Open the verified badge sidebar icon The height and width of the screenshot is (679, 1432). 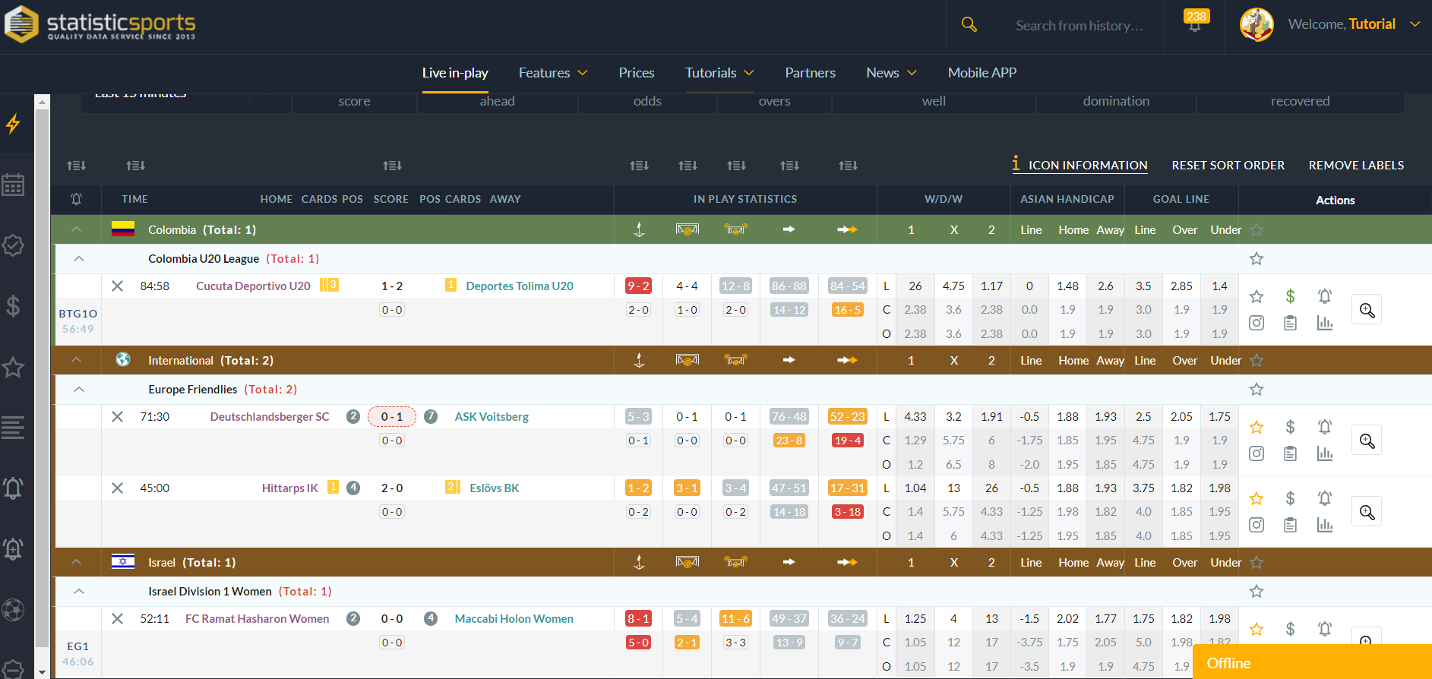tap(13, 245)
